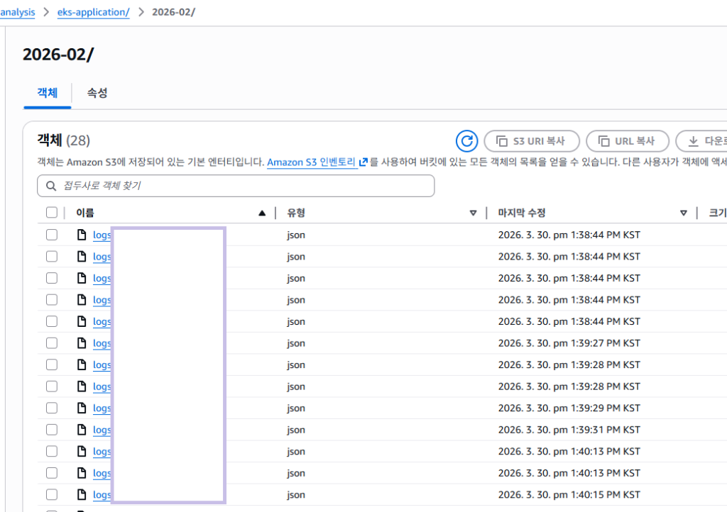Click file icon of the first logs object

pos(82,235)
